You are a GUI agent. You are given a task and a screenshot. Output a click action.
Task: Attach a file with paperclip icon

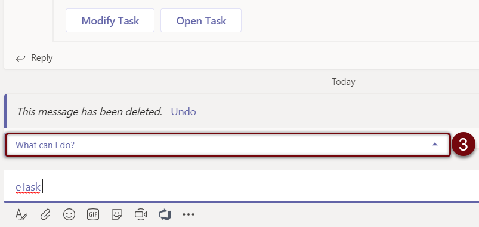[45, 215]
